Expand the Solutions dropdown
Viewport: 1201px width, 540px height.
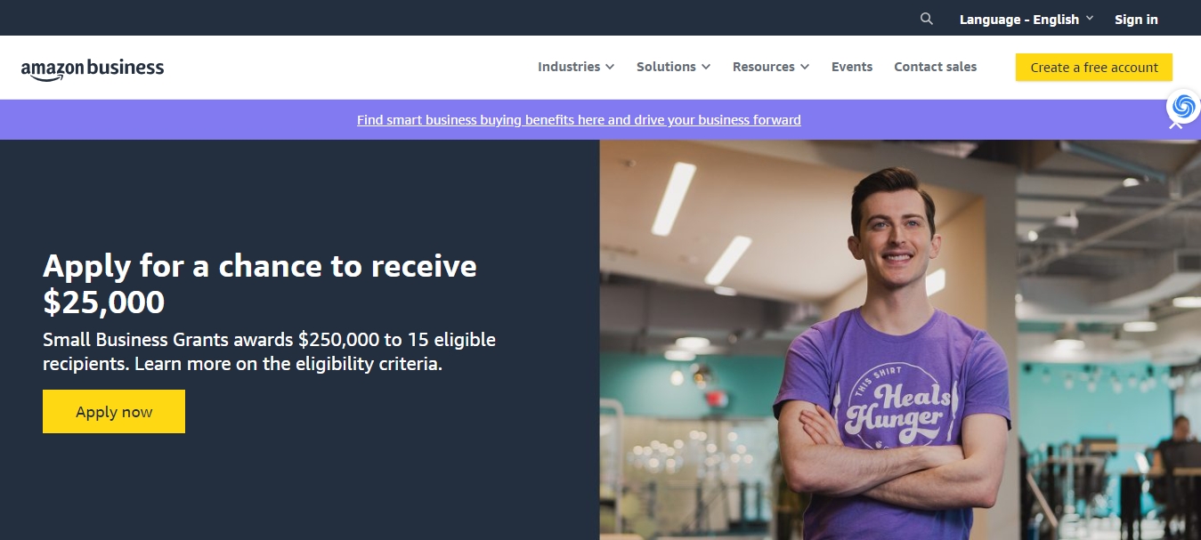click(673, 67)
